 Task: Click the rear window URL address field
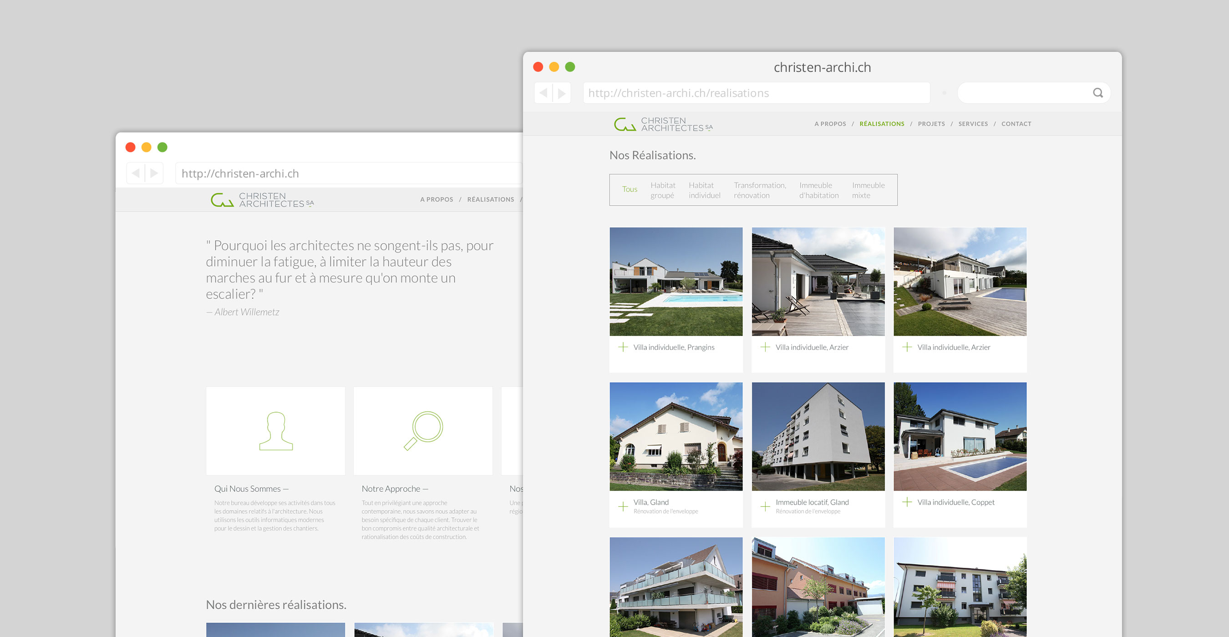(x=349, y=173)
